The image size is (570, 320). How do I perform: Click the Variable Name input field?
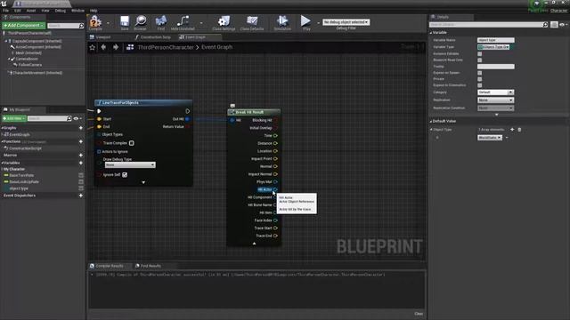click(496, 40)
